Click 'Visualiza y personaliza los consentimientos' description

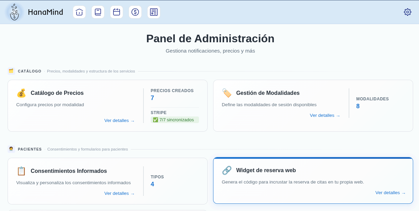coord(73,183)
